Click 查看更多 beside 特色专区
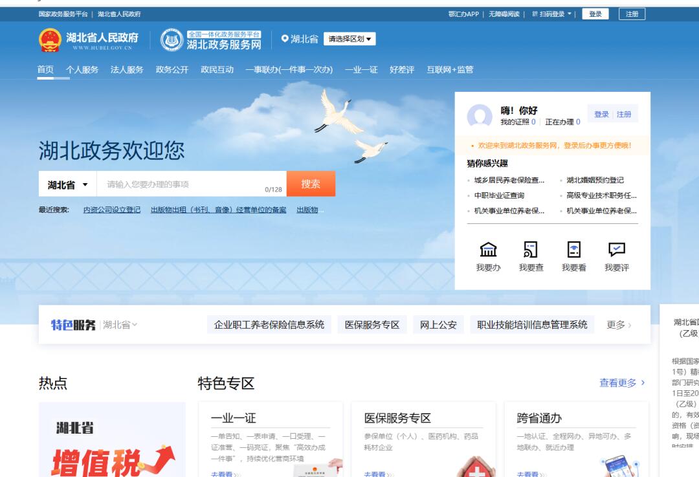 (622, 383)
